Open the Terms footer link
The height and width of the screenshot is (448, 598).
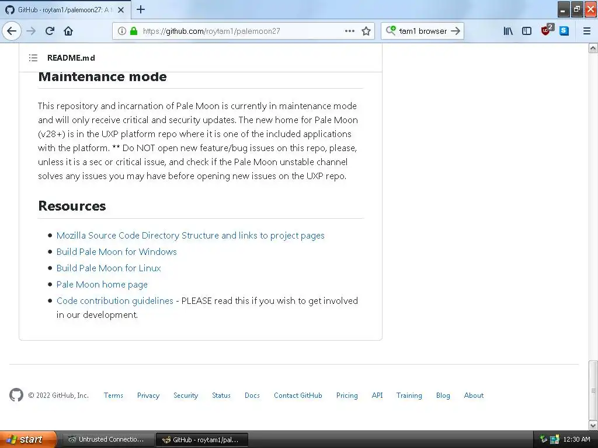[113, 395]
